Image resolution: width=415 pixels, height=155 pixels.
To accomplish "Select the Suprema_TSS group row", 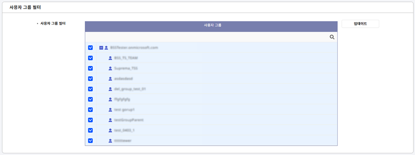I will 126,68.
